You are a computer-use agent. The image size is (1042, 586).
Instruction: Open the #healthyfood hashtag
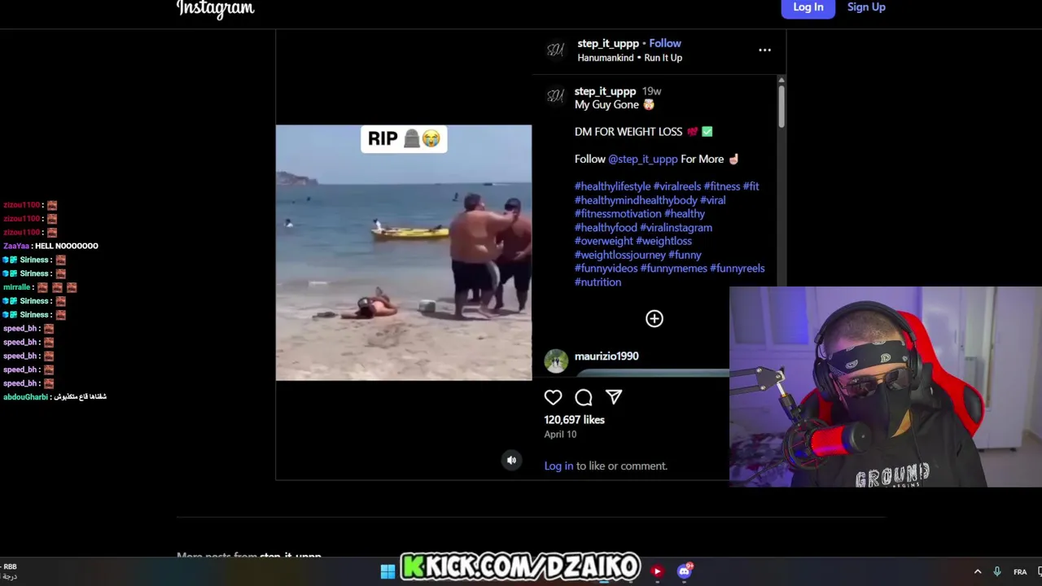click(x=606, y=228)
